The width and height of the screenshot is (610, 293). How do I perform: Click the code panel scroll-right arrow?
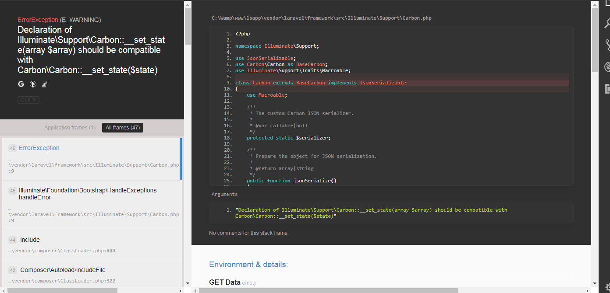pos(588,290)
